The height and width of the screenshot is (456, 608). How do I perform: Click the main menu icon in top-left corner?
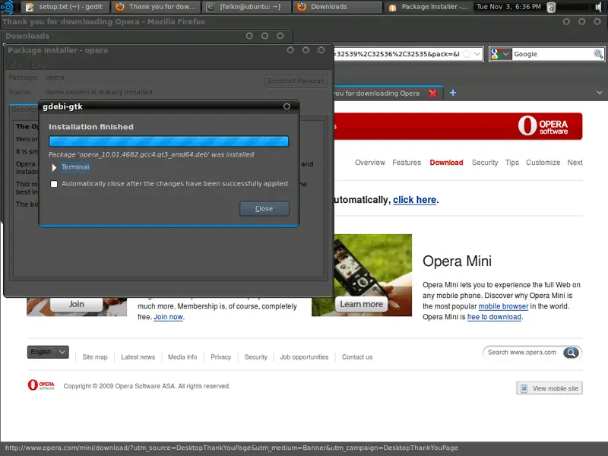pyautogui.click(x=7, y=7)
